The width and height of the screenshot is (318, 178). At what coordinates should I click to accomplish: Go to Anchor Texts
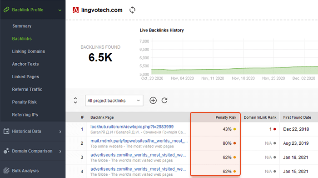[x=25, y=64]
